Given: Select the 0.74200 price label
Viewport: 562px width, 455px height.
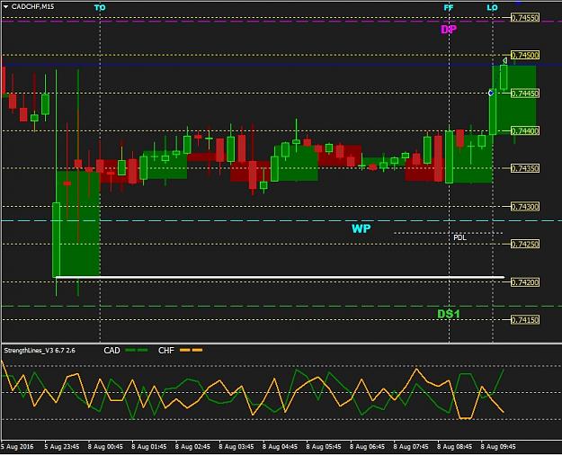Looking at the screenshot, I should 525,282.
